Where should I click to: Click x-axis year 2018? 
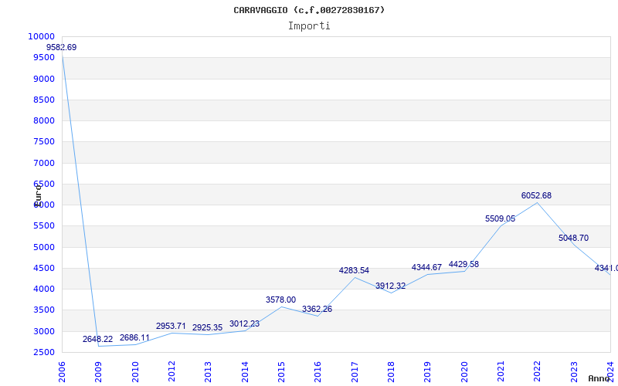391,371
